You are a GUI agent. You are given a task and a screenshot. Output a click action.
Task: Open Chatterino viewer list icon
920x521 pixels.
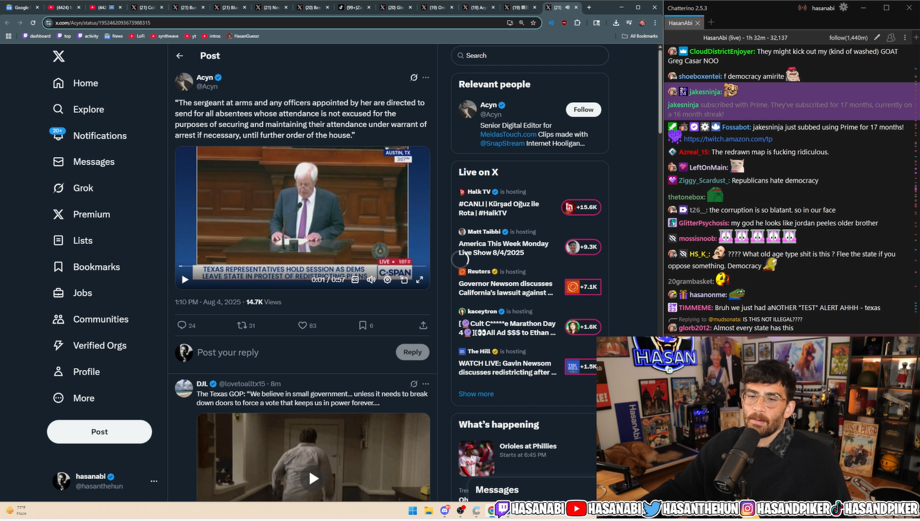click(891, 38)
